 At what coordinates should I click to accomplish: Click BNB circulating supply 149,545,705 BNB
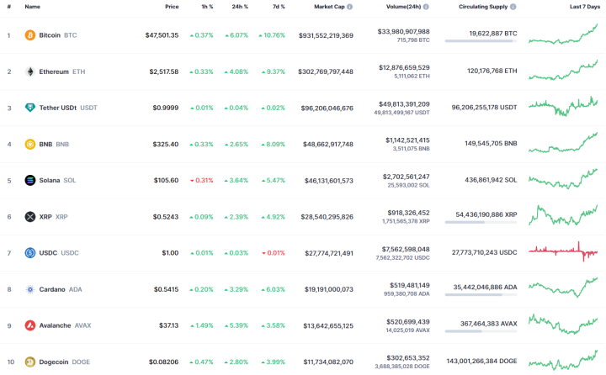pos(491,143)
